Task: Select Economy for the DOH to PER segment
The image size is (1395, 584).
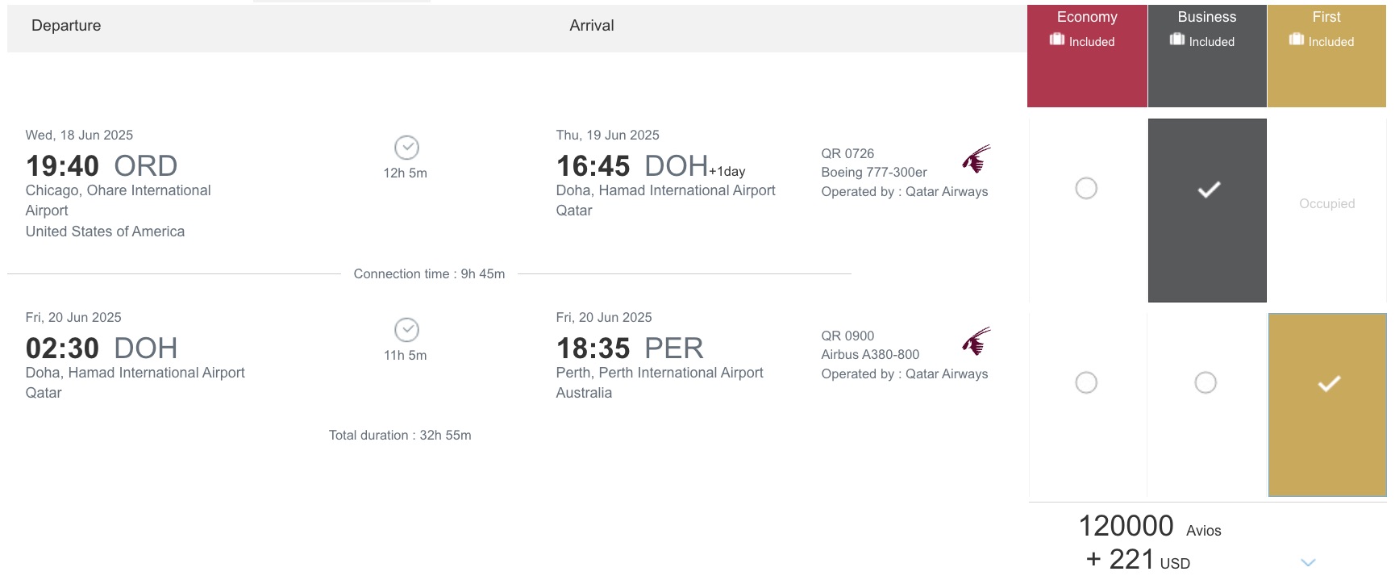Action: pos(1086,382)
